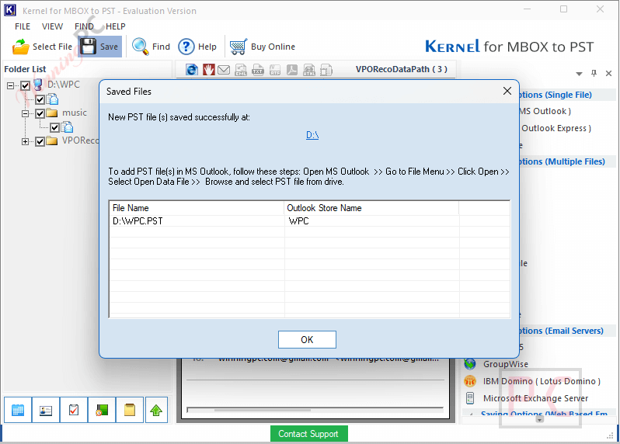Choose the GroupWise saving option
Image resolution: width=620 pixels, height=444 pixels.
505,364
